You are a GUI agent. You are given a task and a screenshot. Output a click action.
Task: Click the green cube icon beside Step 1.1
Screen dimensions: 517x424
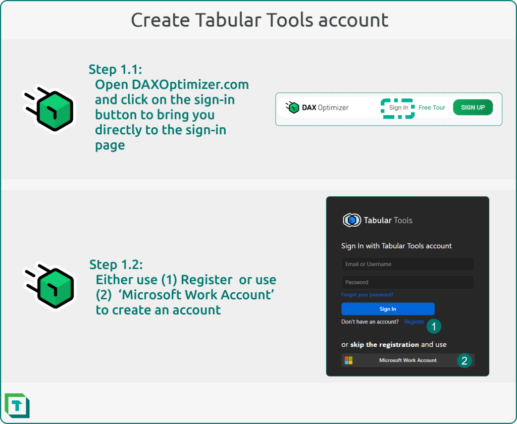pyautogui.click(x=49, y=109)
